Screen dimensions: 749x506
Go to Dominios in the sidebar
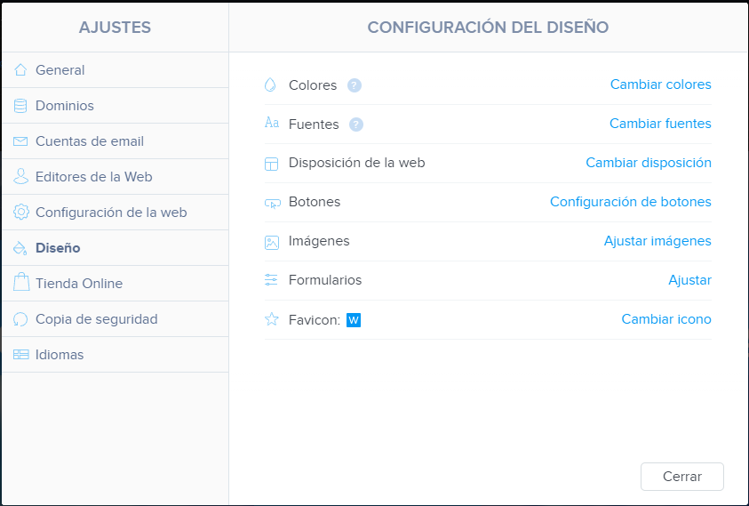[116, 106]
